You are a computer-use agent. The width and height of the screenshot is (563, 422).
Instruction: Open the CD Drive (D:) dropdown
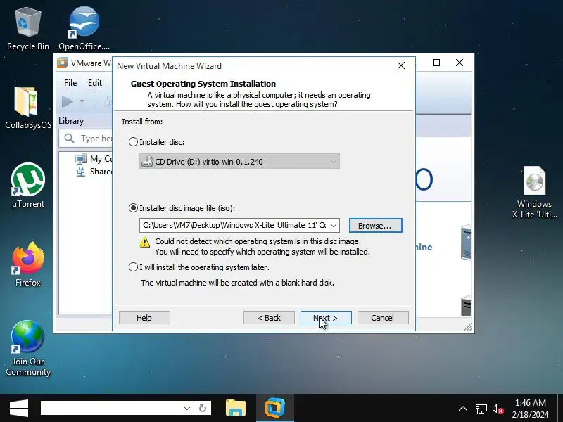point(239,162)
